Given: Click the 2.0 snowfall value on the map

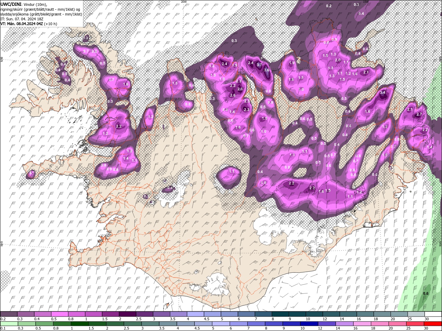Looking at the screenshot, I should [x=338, y=60].
